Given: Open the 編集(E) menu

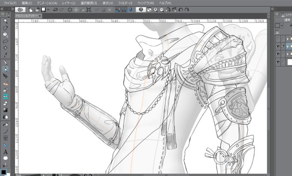Looking at the screenshot, I should click(x=27, y=3).
